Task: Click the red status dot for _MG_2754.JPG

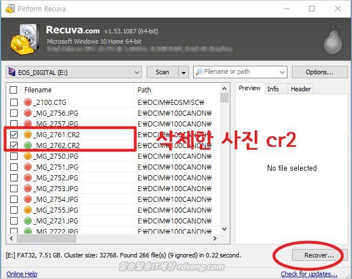Action: [x=28, y=199]
